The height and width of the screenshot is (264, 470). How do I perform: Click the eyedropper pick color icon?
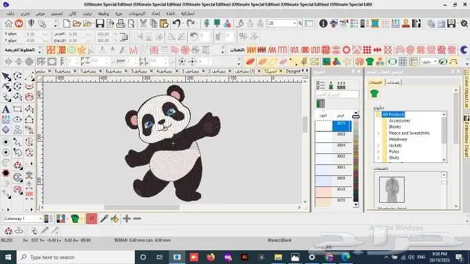coord(104,219)
